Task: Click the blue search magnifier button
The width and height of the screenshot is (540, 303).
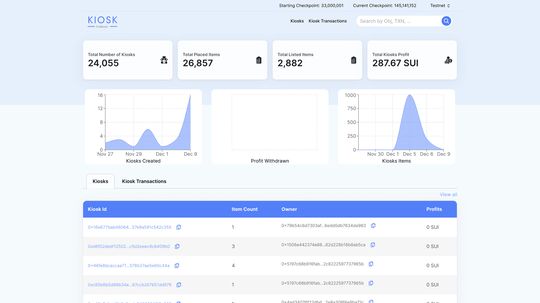Action: point(446,21)
